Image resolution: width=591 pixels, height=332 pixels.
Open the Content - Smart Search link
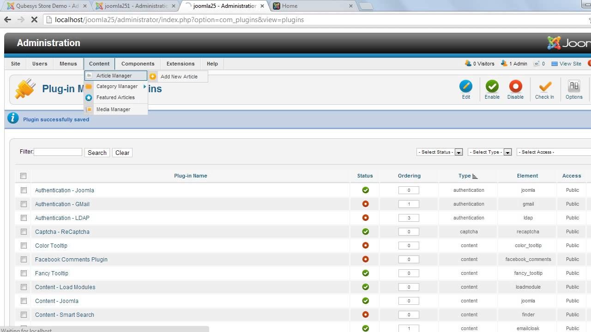click(65, 314)
